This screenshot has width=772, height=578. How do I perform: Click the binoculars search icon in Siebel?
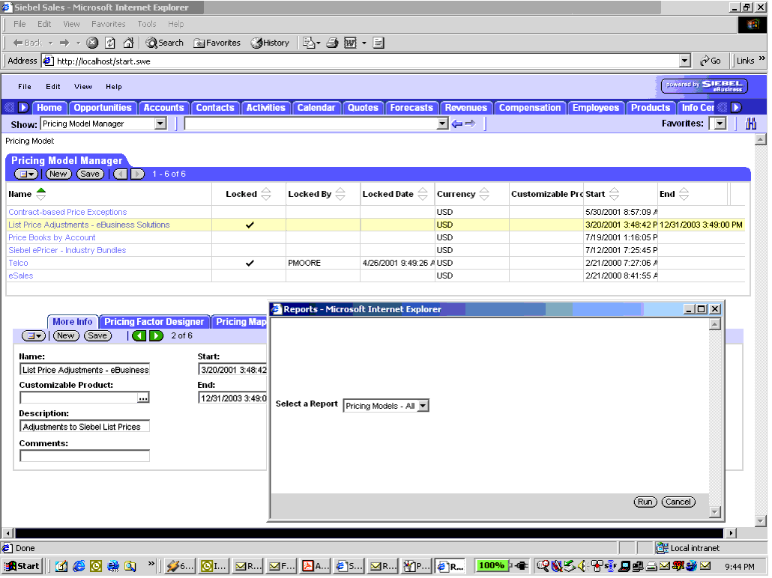tap(750, 124)
